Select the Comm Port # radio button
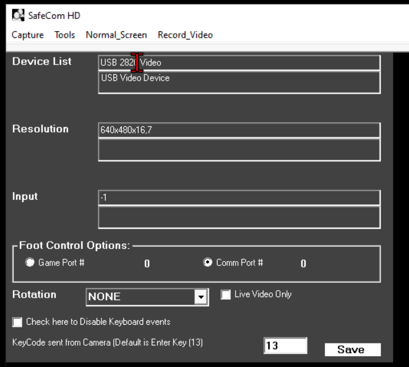Screen dimensions: 409x367 [x=208, y=262]
